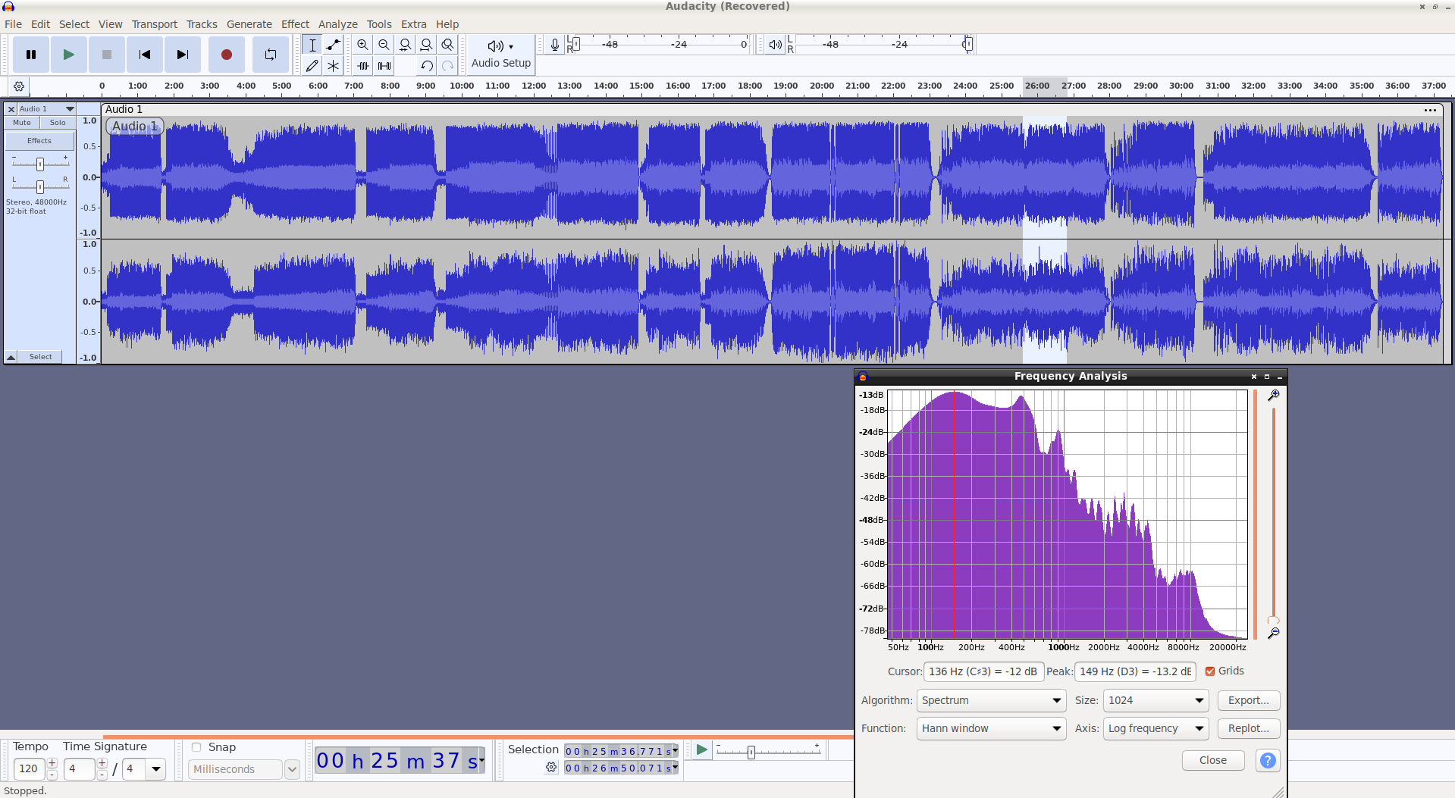Skip to the start of the project
This screenshot has height=798, width=1455.
tap(145, 55)
